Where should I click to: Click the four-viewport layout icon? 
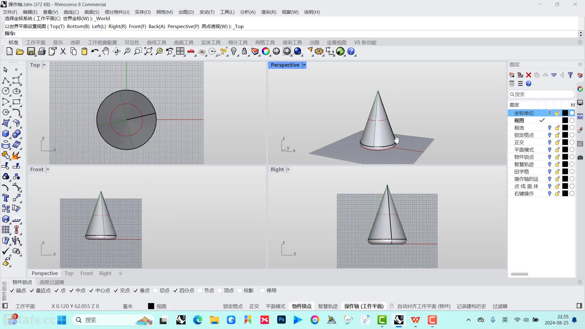pos(180,51)
